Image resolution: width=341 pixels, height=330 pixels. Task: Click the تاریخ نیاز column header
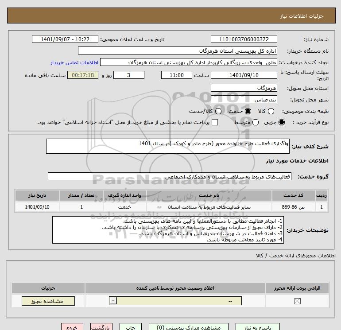[37, 195]
